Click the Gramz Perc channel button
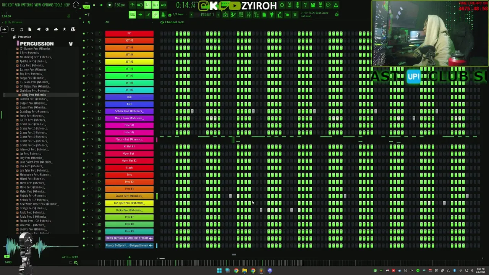The width and height of the screenshot is (489, 275). pos(129,196)
